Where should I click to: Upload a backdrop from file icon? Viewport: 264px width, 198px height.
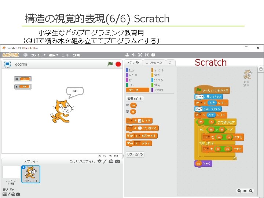point(13,194)
